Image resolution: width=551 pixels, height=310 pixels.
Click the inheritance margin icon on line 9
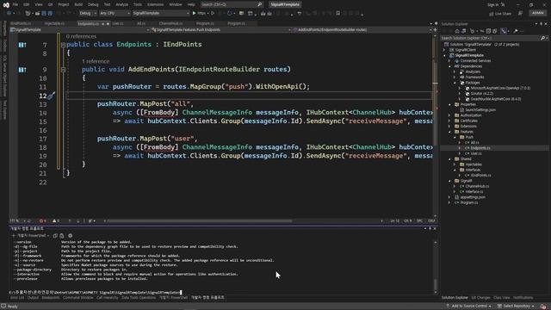(22, 70)
